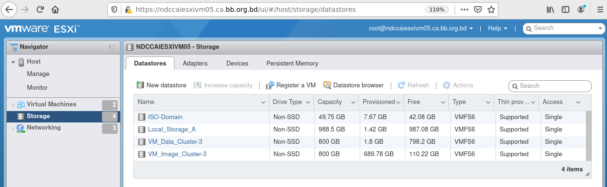Collapse the Navigator panel with its minimize icon
The image size is (607, 187).
pos(112,47)
